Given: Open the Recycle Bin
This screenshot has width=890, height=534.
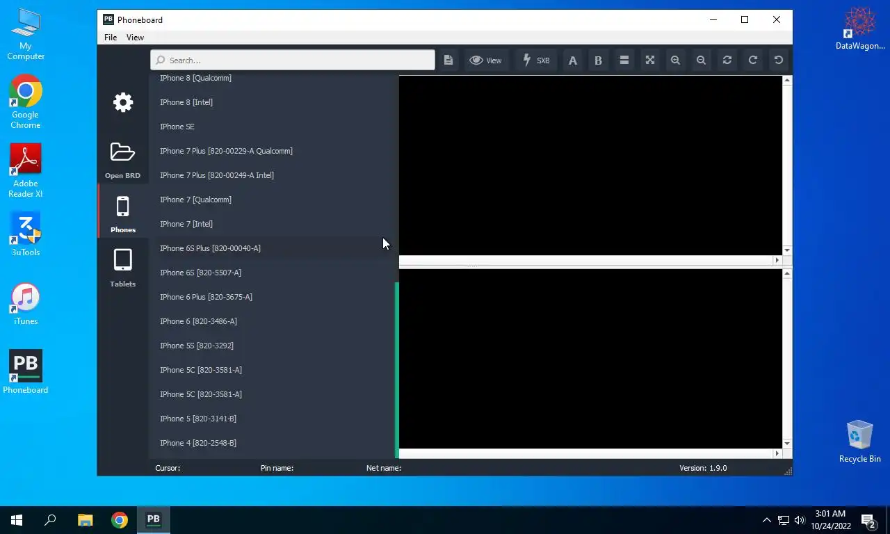Looking at the screenshot, I should (x=860, y=442).
